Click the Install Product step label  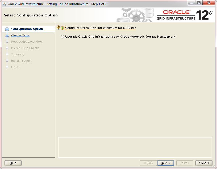[21, 61]
